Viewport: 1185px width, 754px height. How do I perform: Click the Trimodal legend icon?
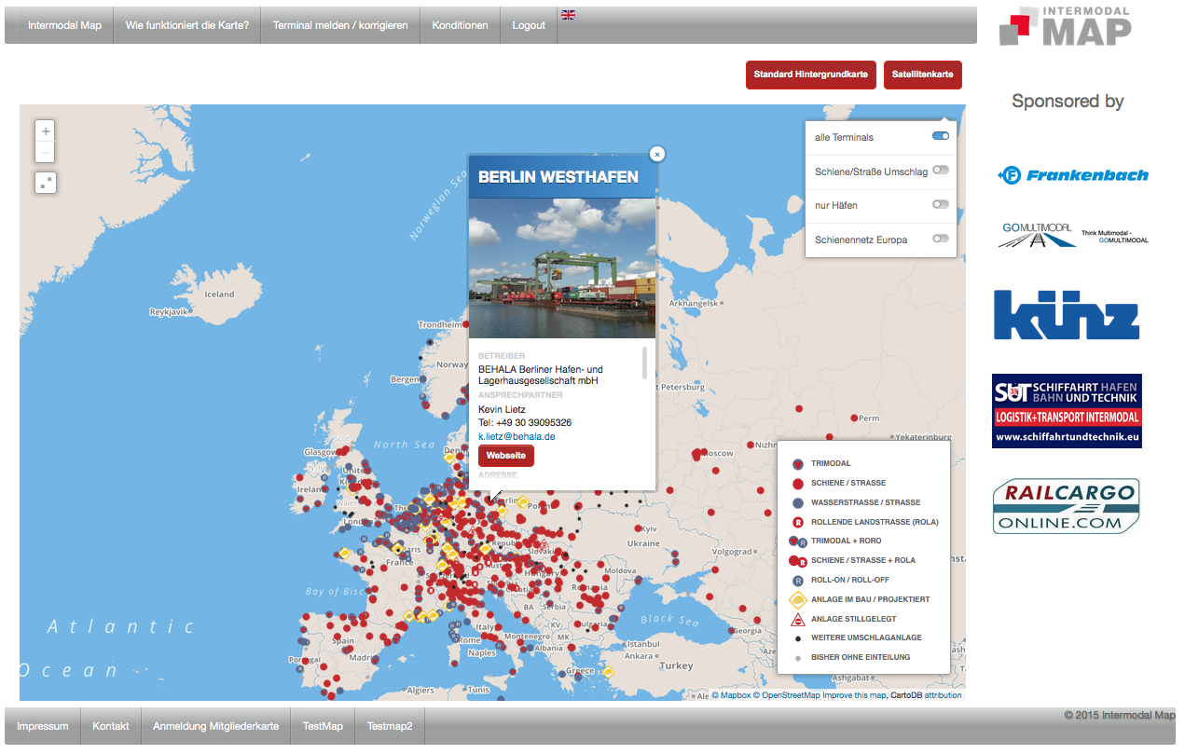(x=797, y=463)
